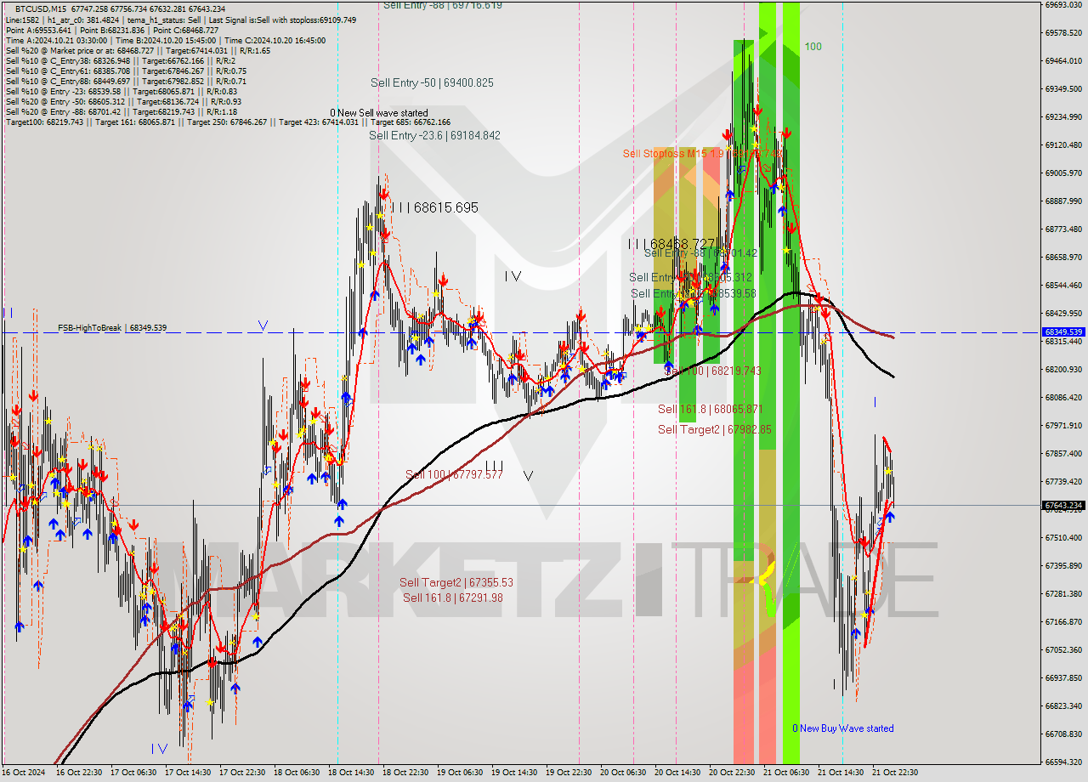Click the '19 Oct 06:30' time axis label
The width and height of the screenshot is (1088, 782).
[x=460, y=773]
